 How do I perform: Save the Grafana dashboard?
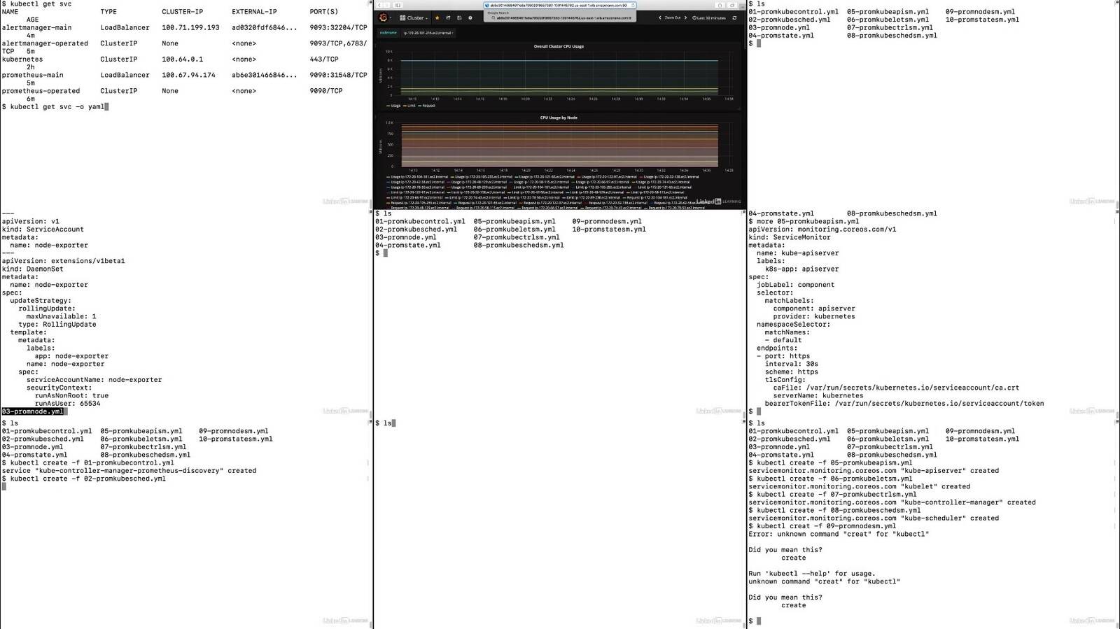click(x=459, y=17)
